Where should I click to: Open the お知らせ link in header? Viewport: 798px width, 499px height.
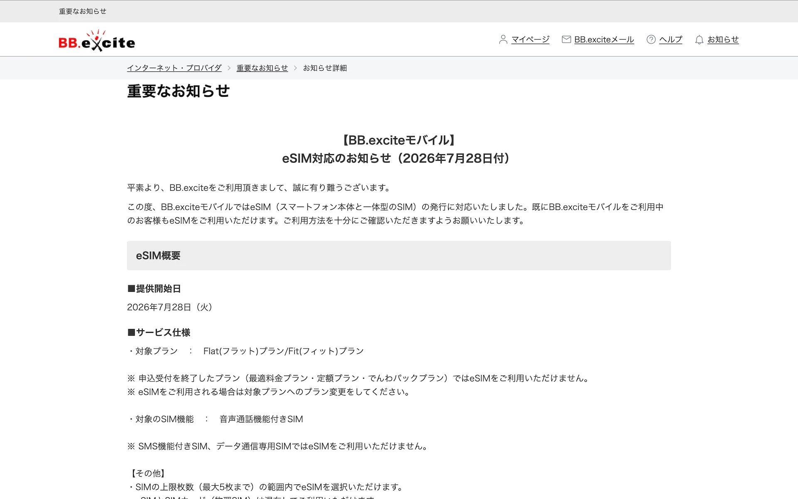pyautogui.click(x=723, y=39)
